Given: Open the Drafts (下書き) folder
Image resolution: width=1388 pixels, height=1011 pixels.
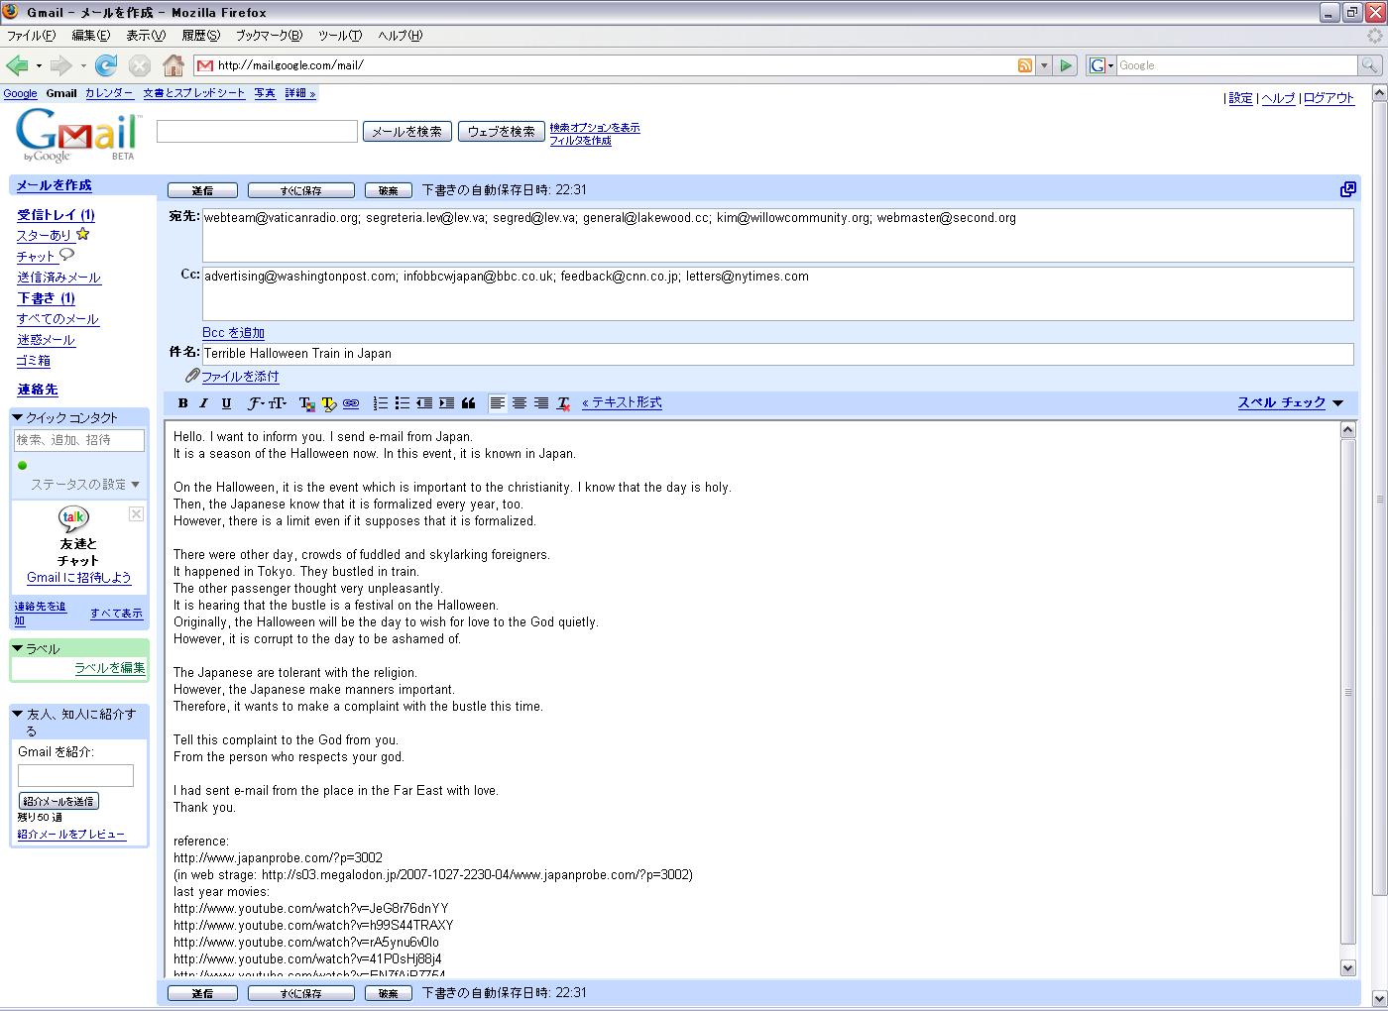Looking at the screenshot, I should pos(46,298).
